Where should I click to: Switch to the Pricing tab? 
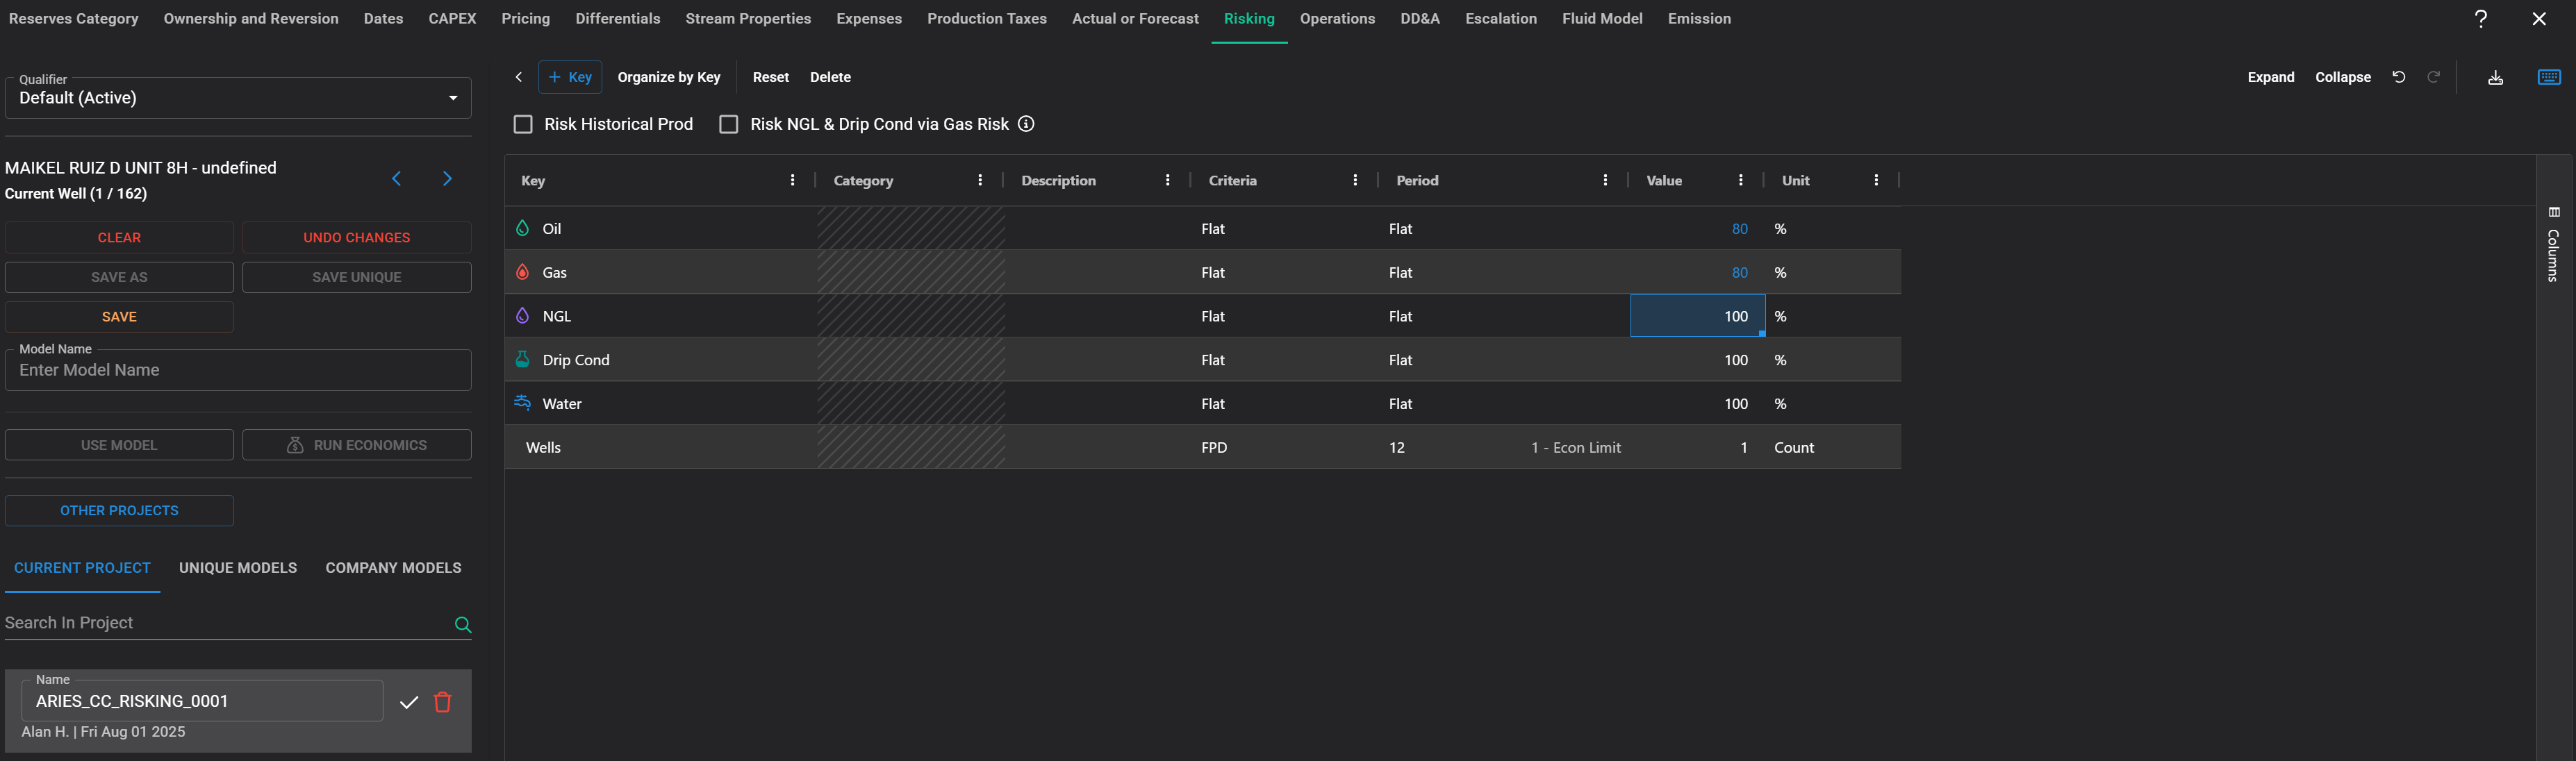point(525,19)
